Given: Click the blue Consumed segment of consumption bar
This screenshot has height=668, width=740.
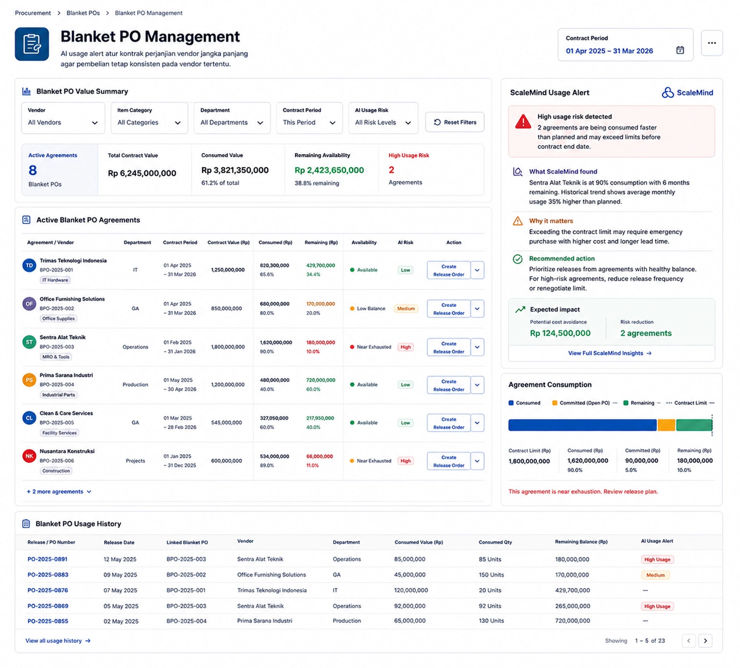Looking at the screenshot, I should tap(582, 425).
